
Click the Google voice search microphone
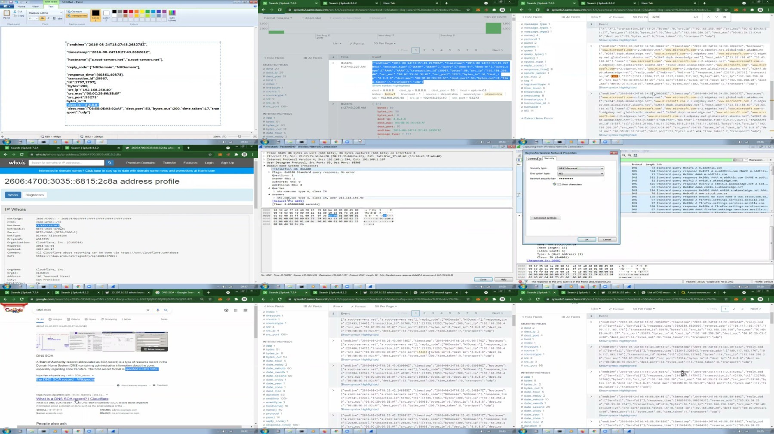point(158,310)
